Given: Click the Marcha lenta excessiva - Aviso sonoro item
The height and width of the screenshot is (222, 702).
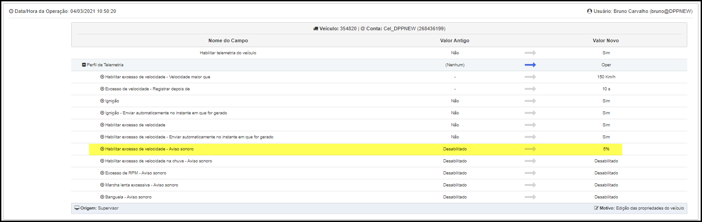Looking at the screenshot, I should [x=142, y=185].
